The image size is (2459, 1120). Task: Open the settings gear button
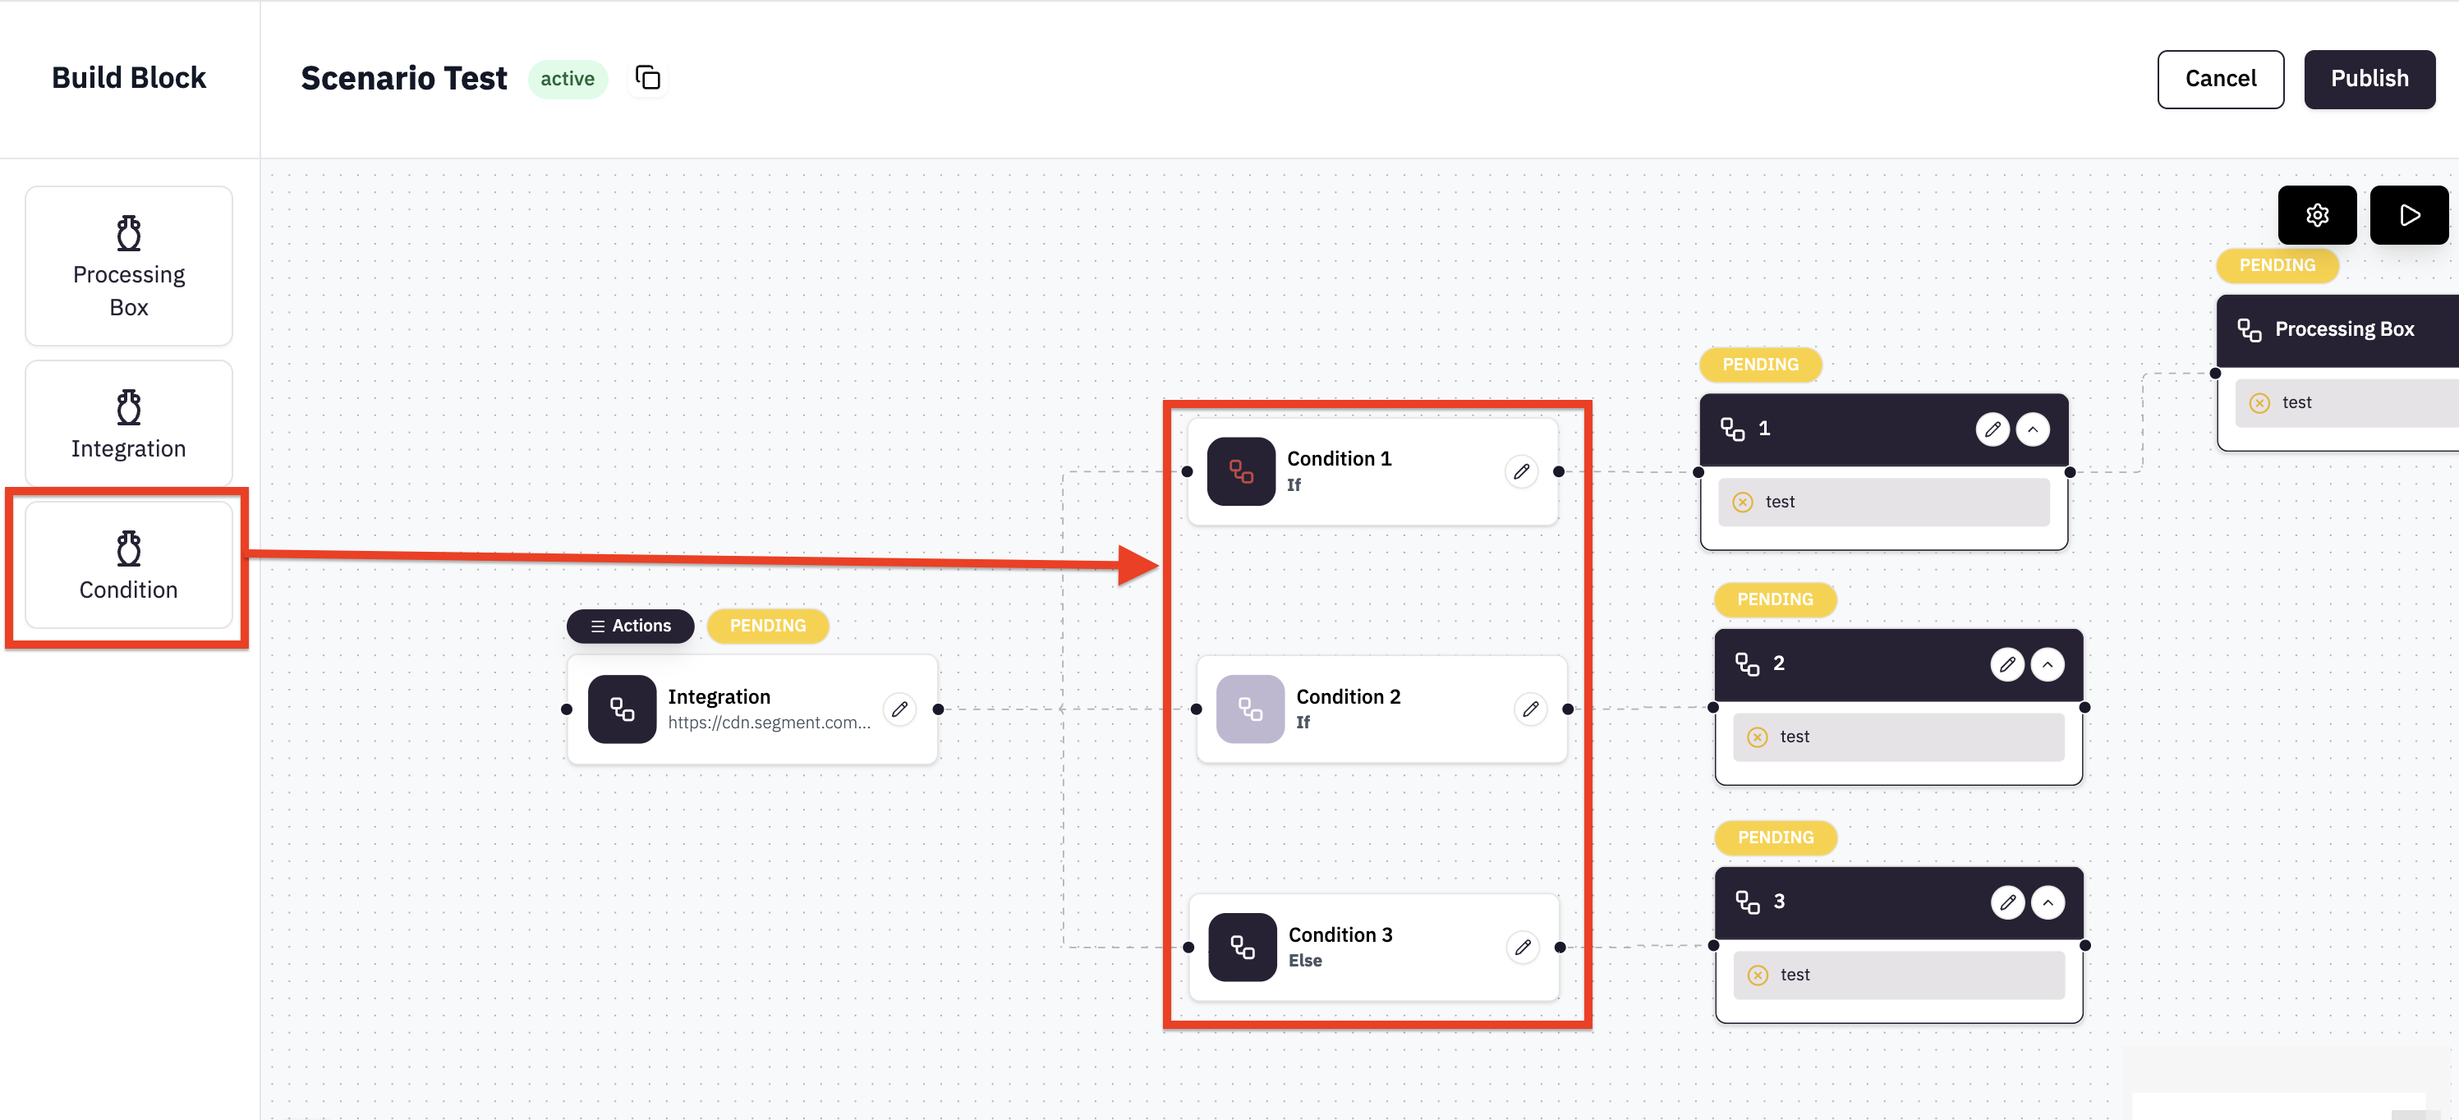pyautogui.click(x=2317, y=214)
